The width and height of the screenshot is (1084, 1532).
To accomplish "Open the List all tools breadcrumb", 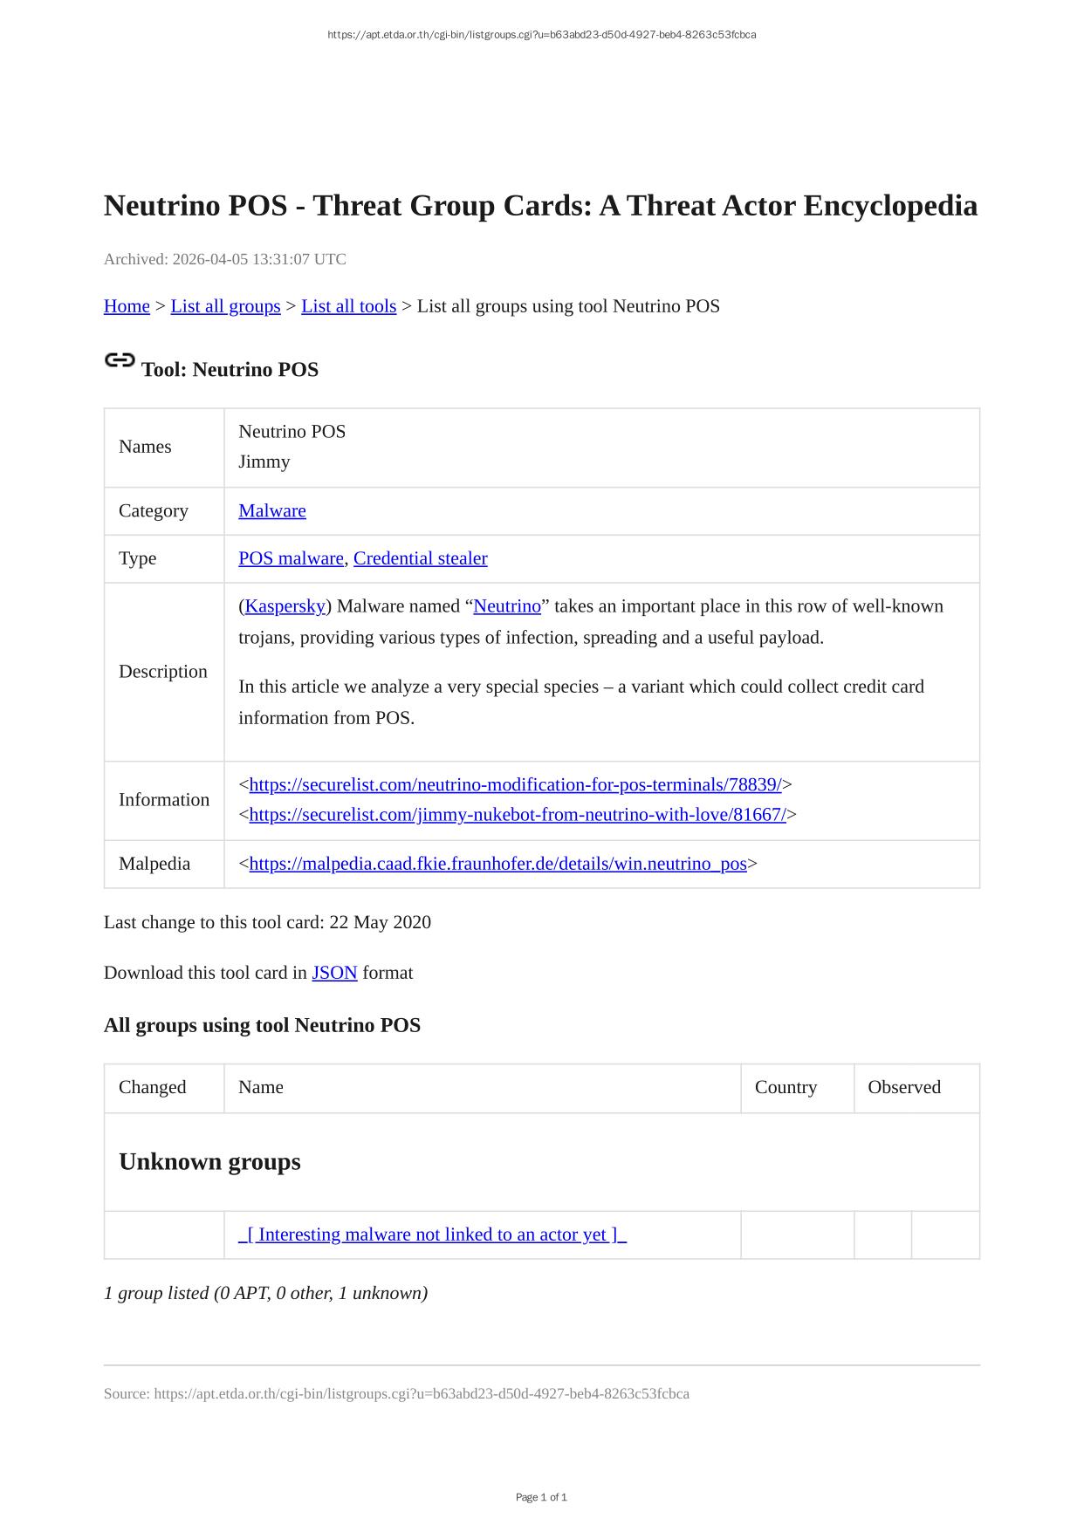I will point(348,306).
